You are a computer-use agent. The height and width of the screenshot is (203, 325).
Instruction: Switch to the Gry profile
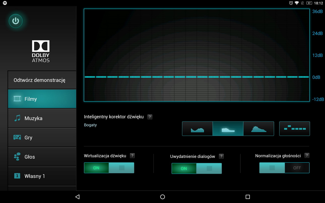pyautogui.click(x=42, y=138)
